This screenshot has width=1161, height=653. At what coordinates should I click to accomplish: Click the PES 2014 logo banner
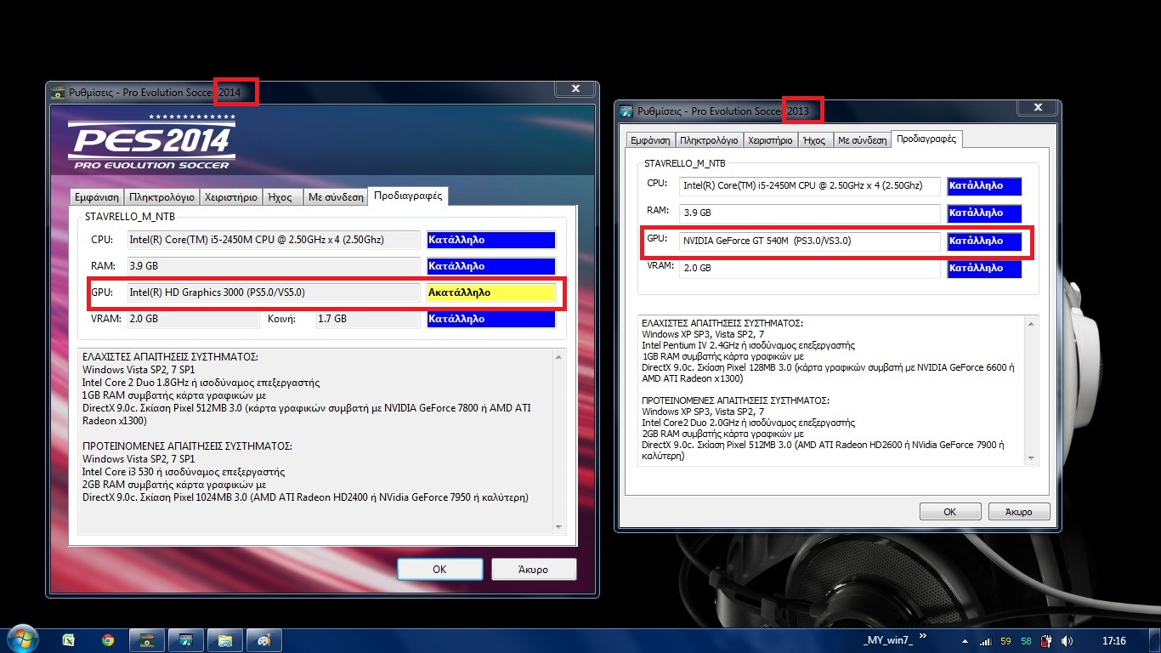151,142
